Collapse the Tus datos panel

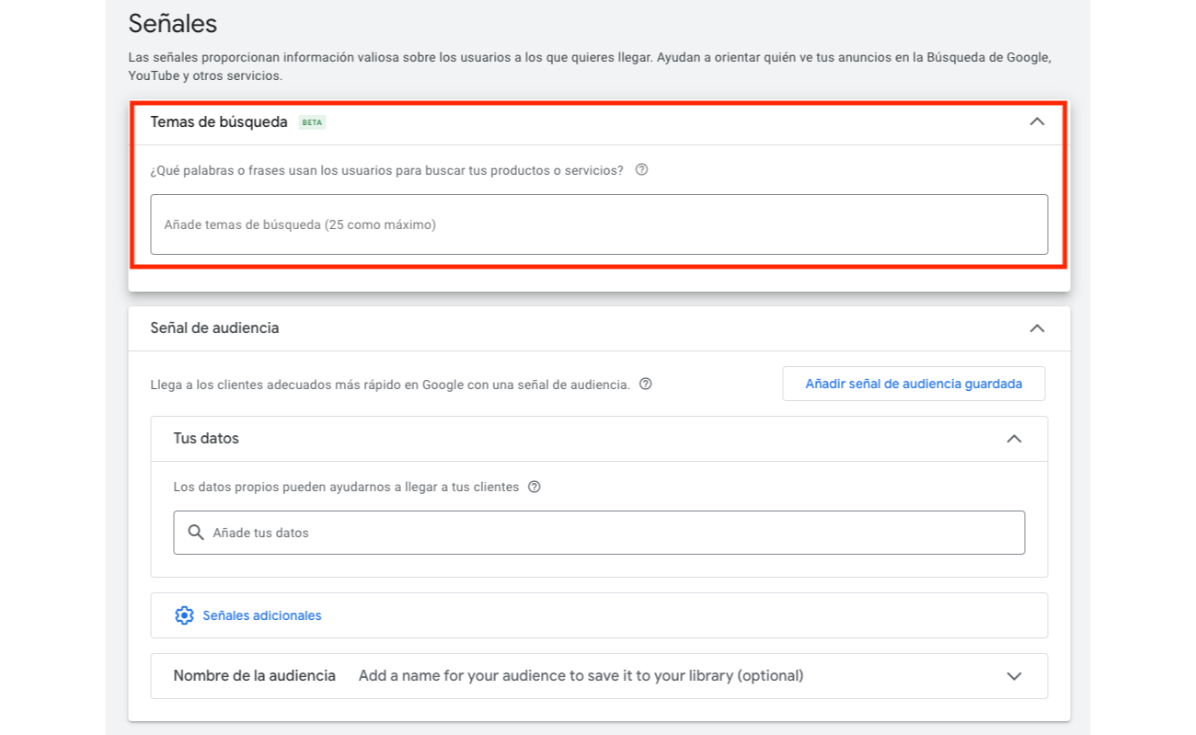tap(1014, 439)
